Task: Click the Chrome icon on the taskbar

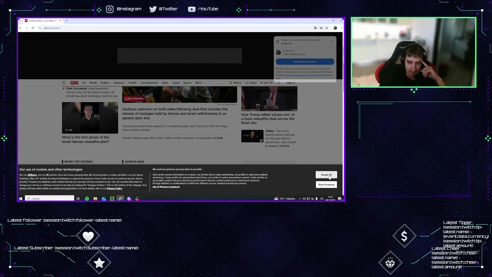Action: pyautogui.click(x=121, y=199)
